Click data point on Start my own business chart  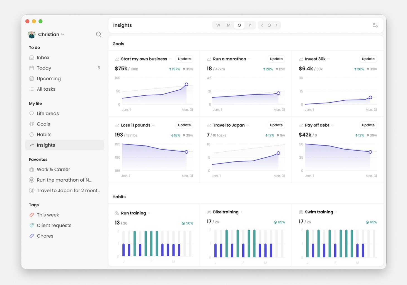[x=186, y=84]
